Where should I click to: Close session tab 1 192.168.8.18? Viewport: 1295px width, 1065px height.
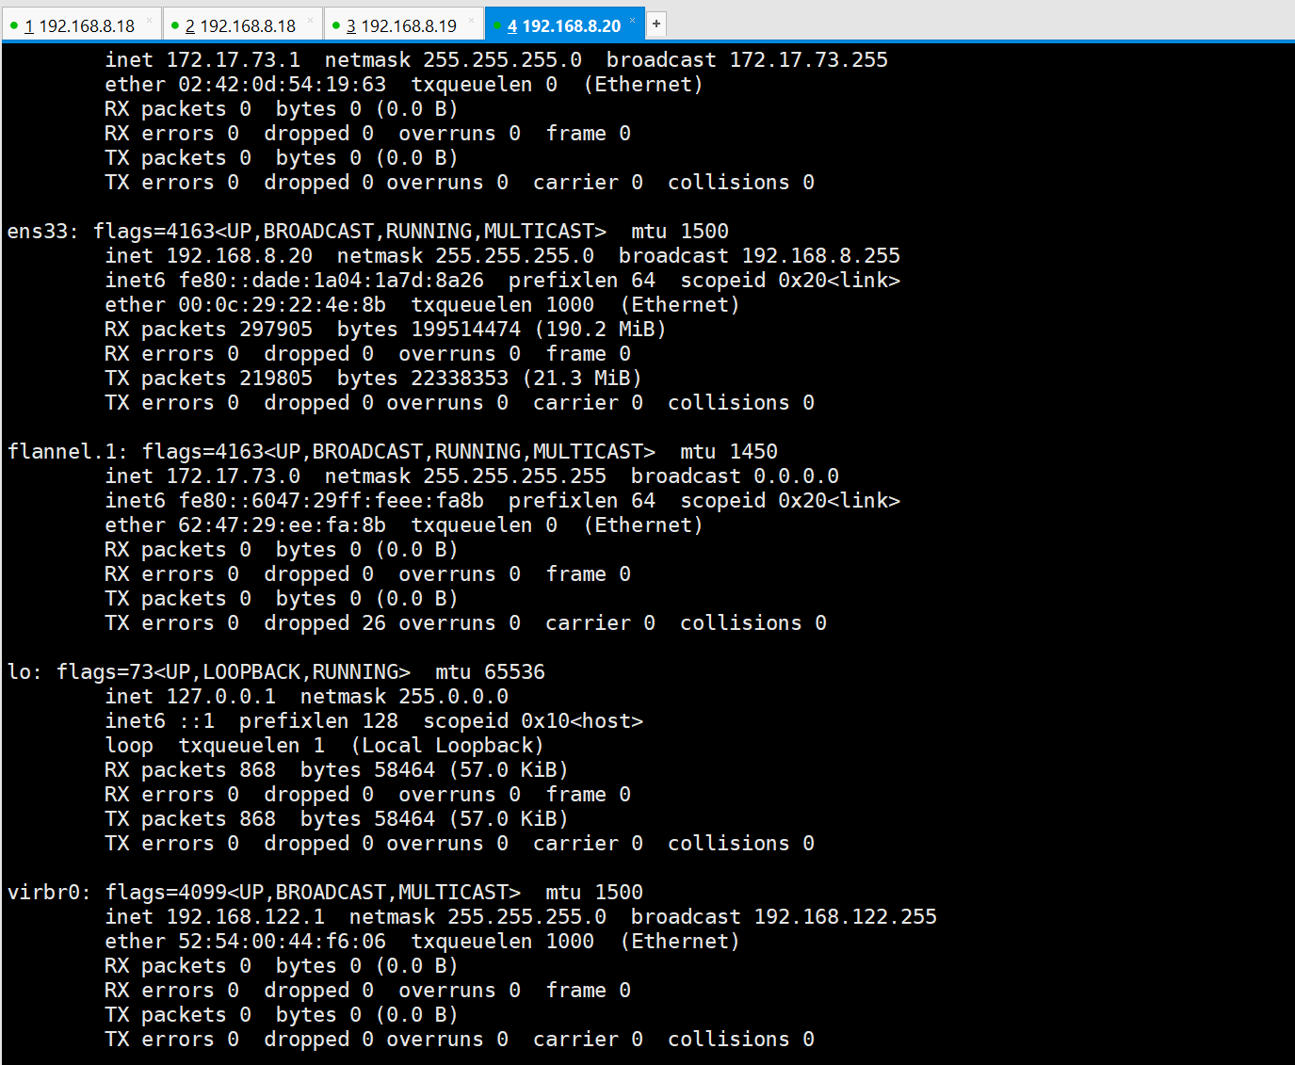(149, 20)
